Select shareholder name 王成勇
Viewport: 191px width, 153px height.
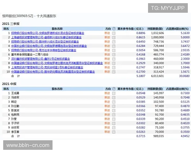pos(15,93)
